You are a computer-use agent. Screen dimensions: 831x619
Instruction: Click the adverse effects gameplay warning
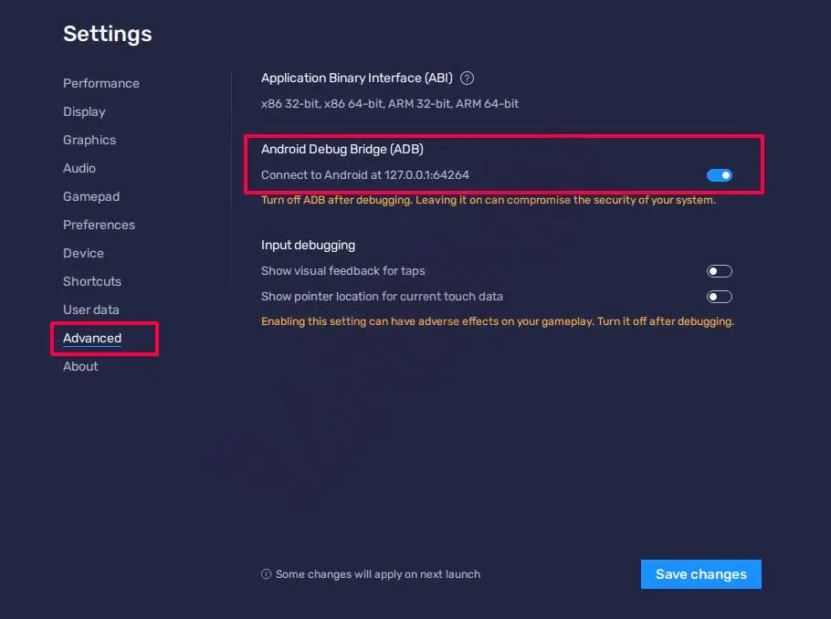point(498,321)
